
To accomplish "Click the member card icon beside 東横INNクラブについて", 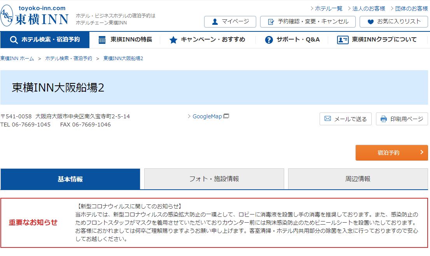I will tap(343, 40).
